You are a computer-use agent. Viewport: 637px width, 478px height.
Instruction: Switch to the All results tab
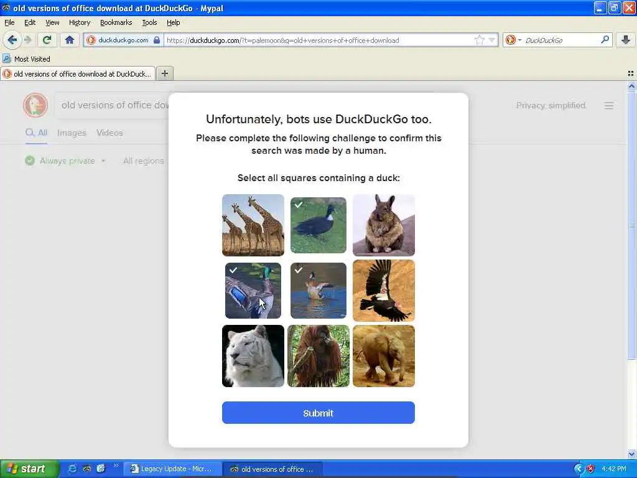point(37,133)
